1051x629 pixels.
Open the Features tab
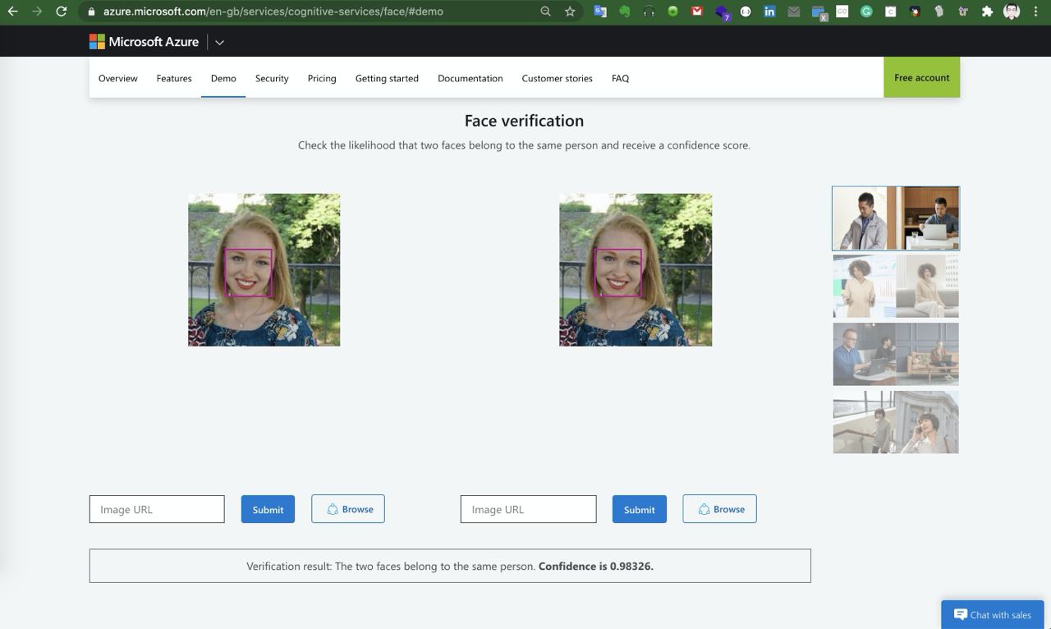[174, 78]
